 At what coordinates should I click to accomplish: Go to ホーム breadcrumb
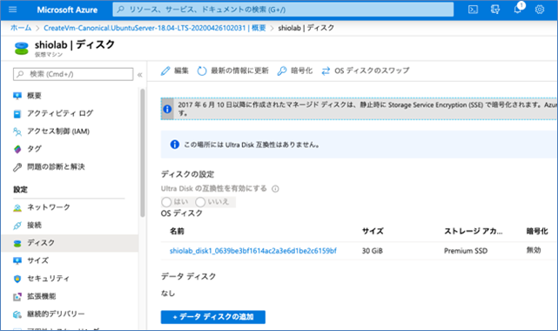click(x=21, y=28)
